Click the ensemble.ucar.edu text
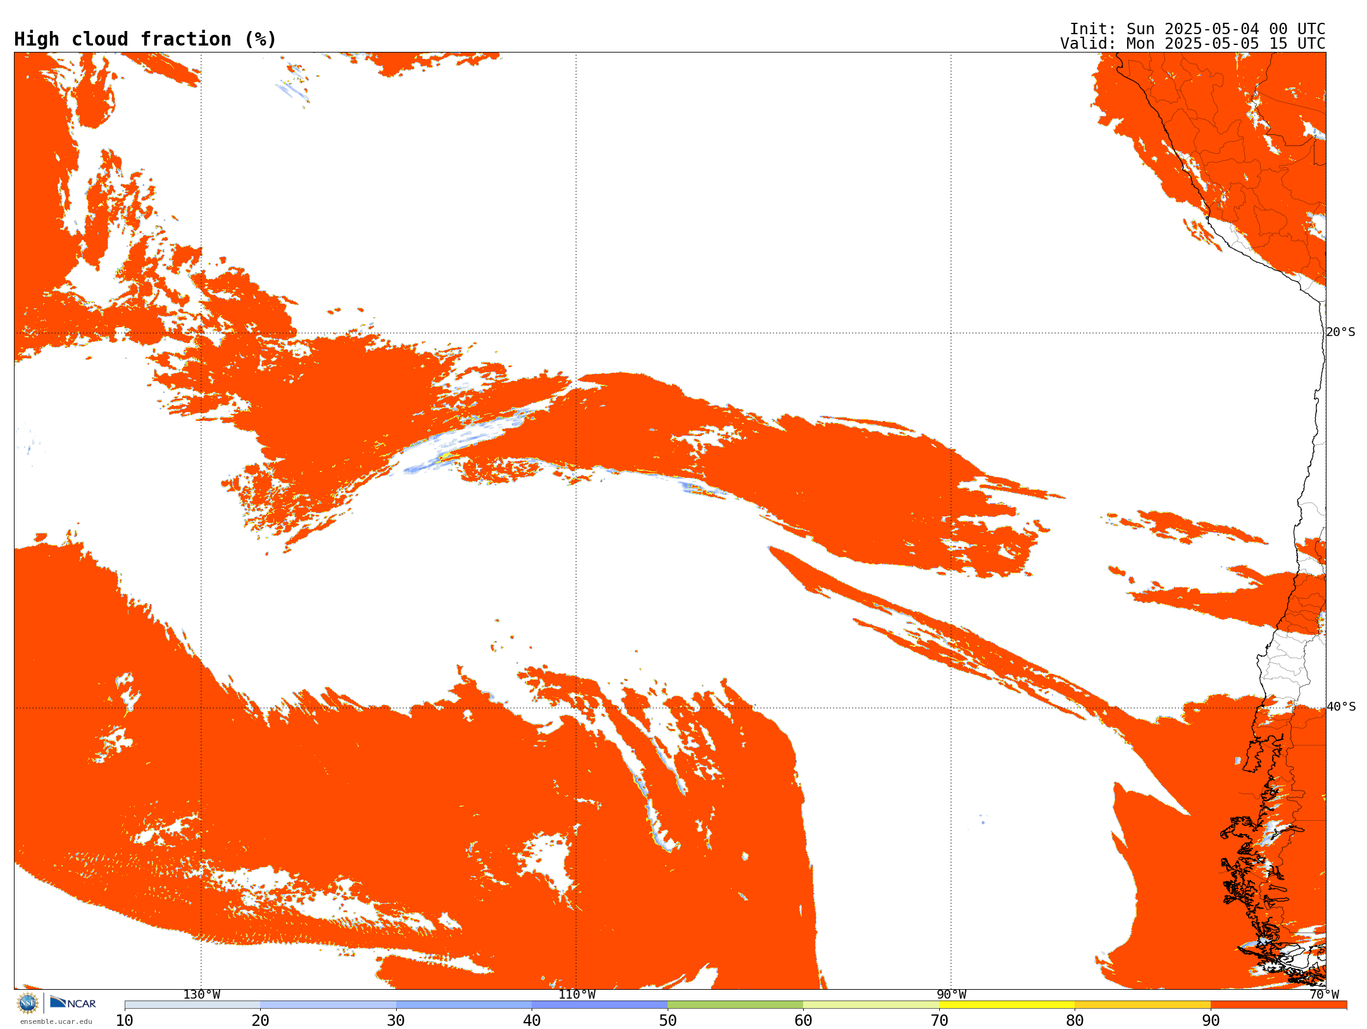 56,1021
